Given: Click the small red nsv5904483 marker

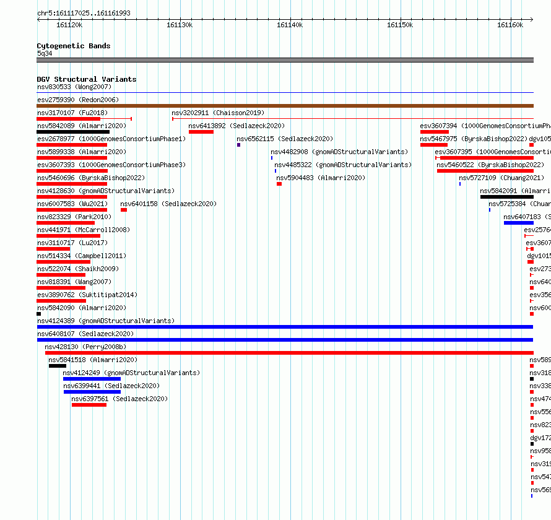Looking at the screenshot, I should [x=279, y=184].
